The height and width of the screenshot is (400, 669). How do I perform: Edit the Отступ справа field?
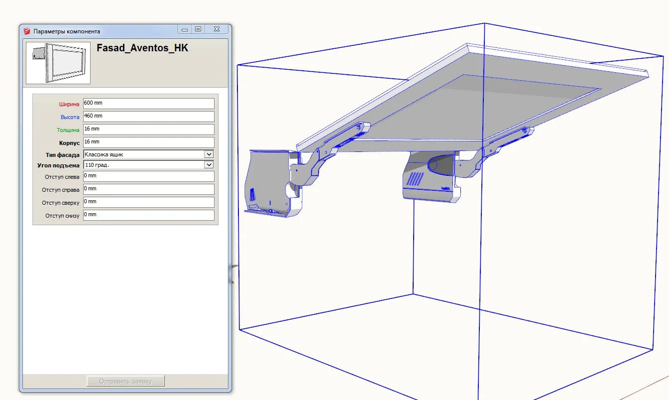[x=148, y=189]
